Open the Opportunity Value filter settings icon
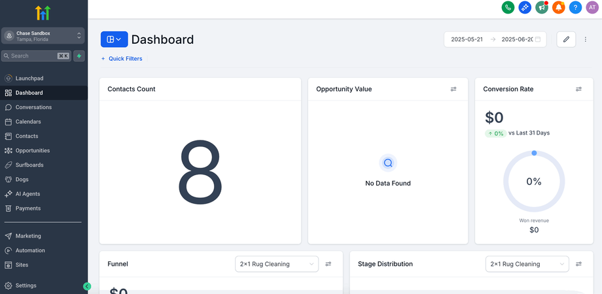The width and height of the screenshot is (602, 294). 453,89
